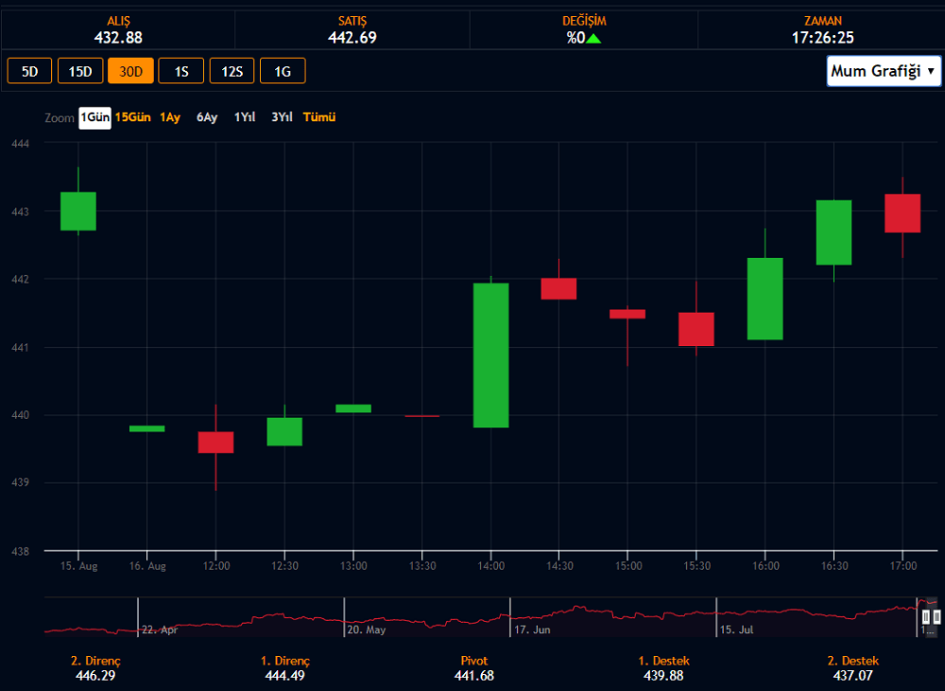The height and width of the screenshot is (691, 945).
Task: Set zoom range to 6Ay
Action: pyautogui.click(x=207, y=117)
